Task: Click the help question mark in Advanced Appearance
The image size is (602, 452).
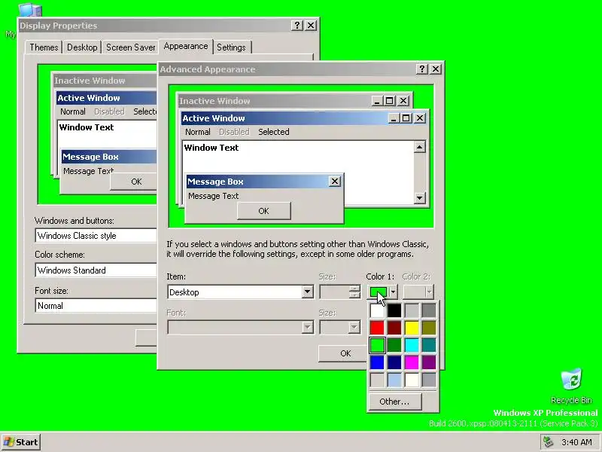Action: (422, 69)
